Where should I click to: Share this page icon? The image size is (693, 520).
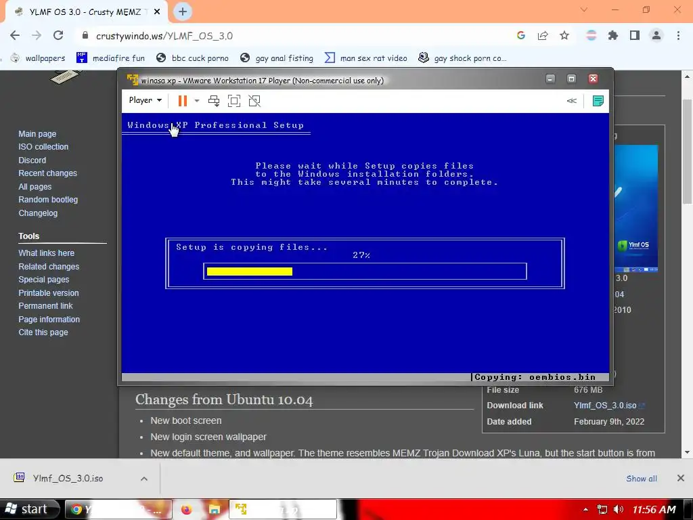coord(543,35)
